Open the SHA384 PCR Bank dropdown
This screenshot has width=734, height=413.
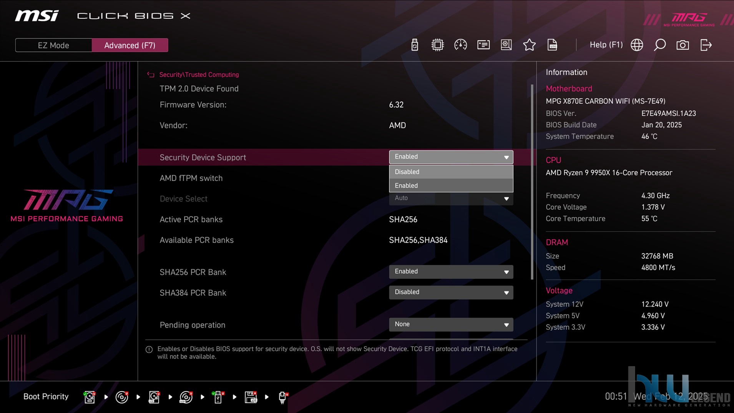point(451,292)
